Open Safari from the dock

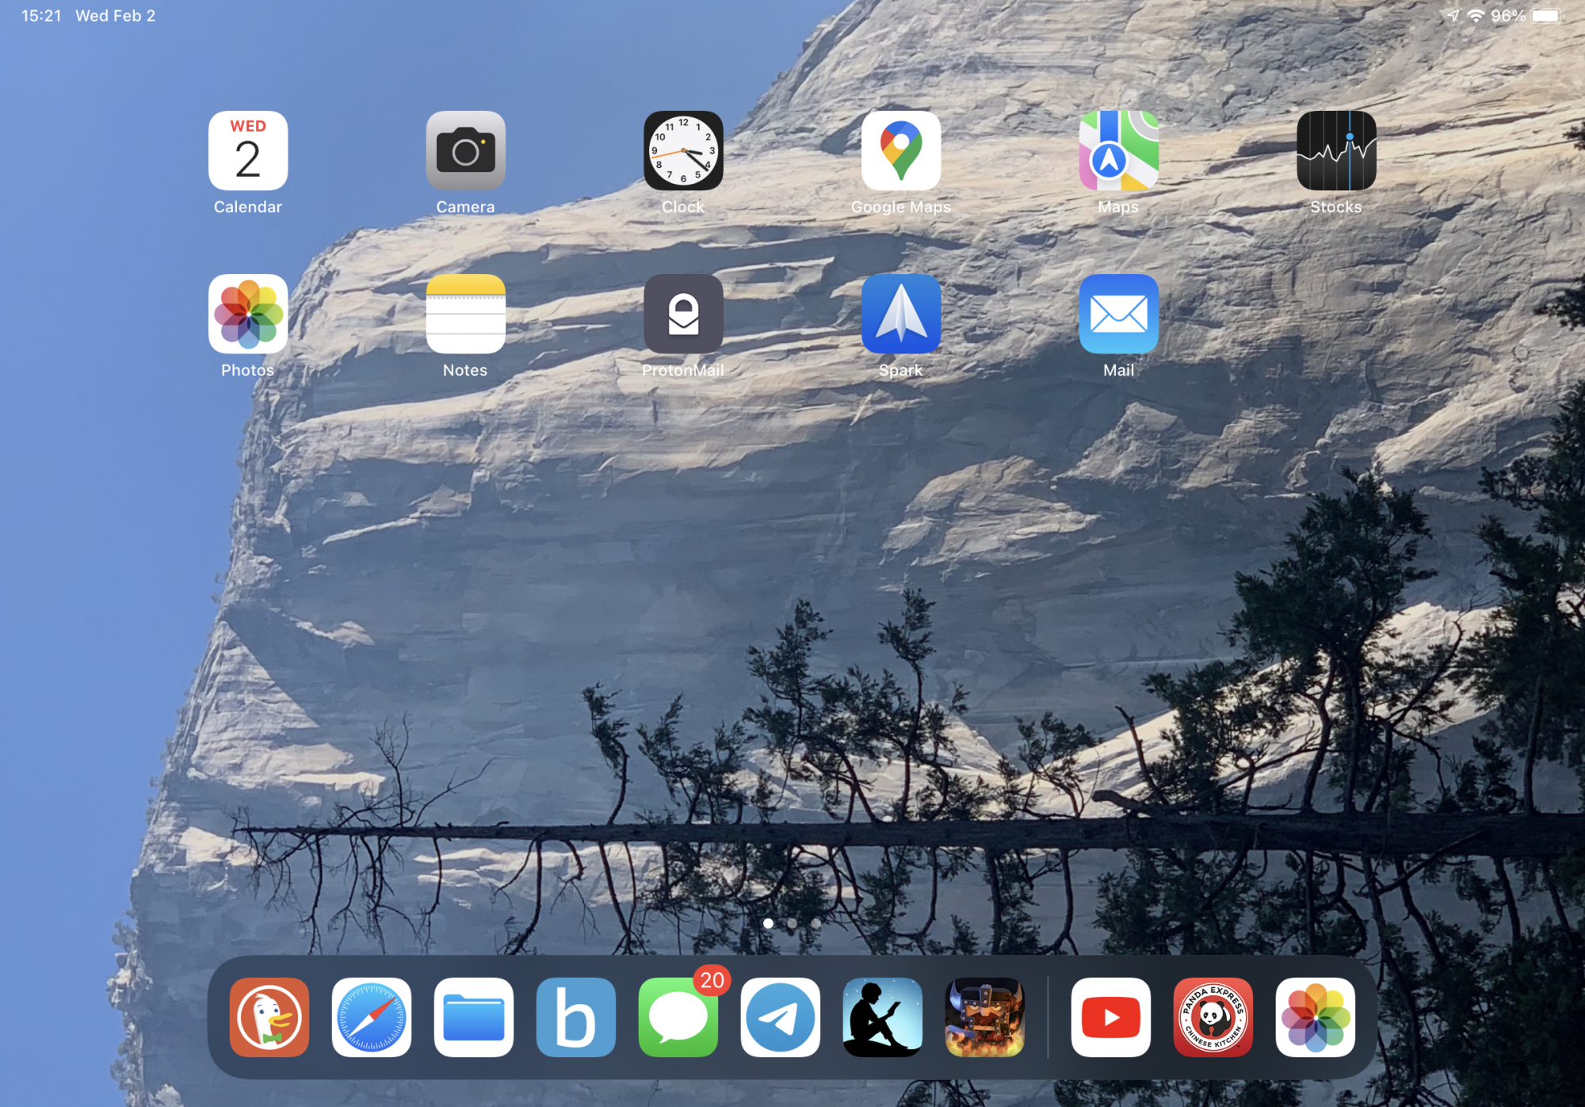[372, 1017]
